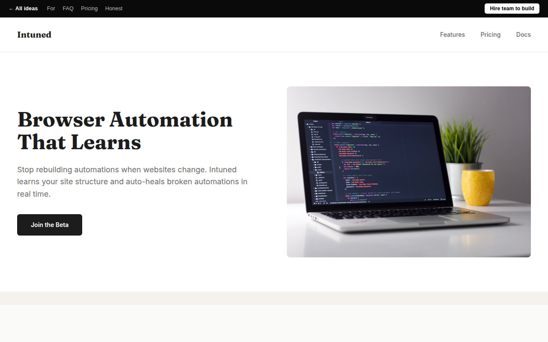Open the Features nav link
This screenshot has width=548, height=342.
tap(453, 35)
